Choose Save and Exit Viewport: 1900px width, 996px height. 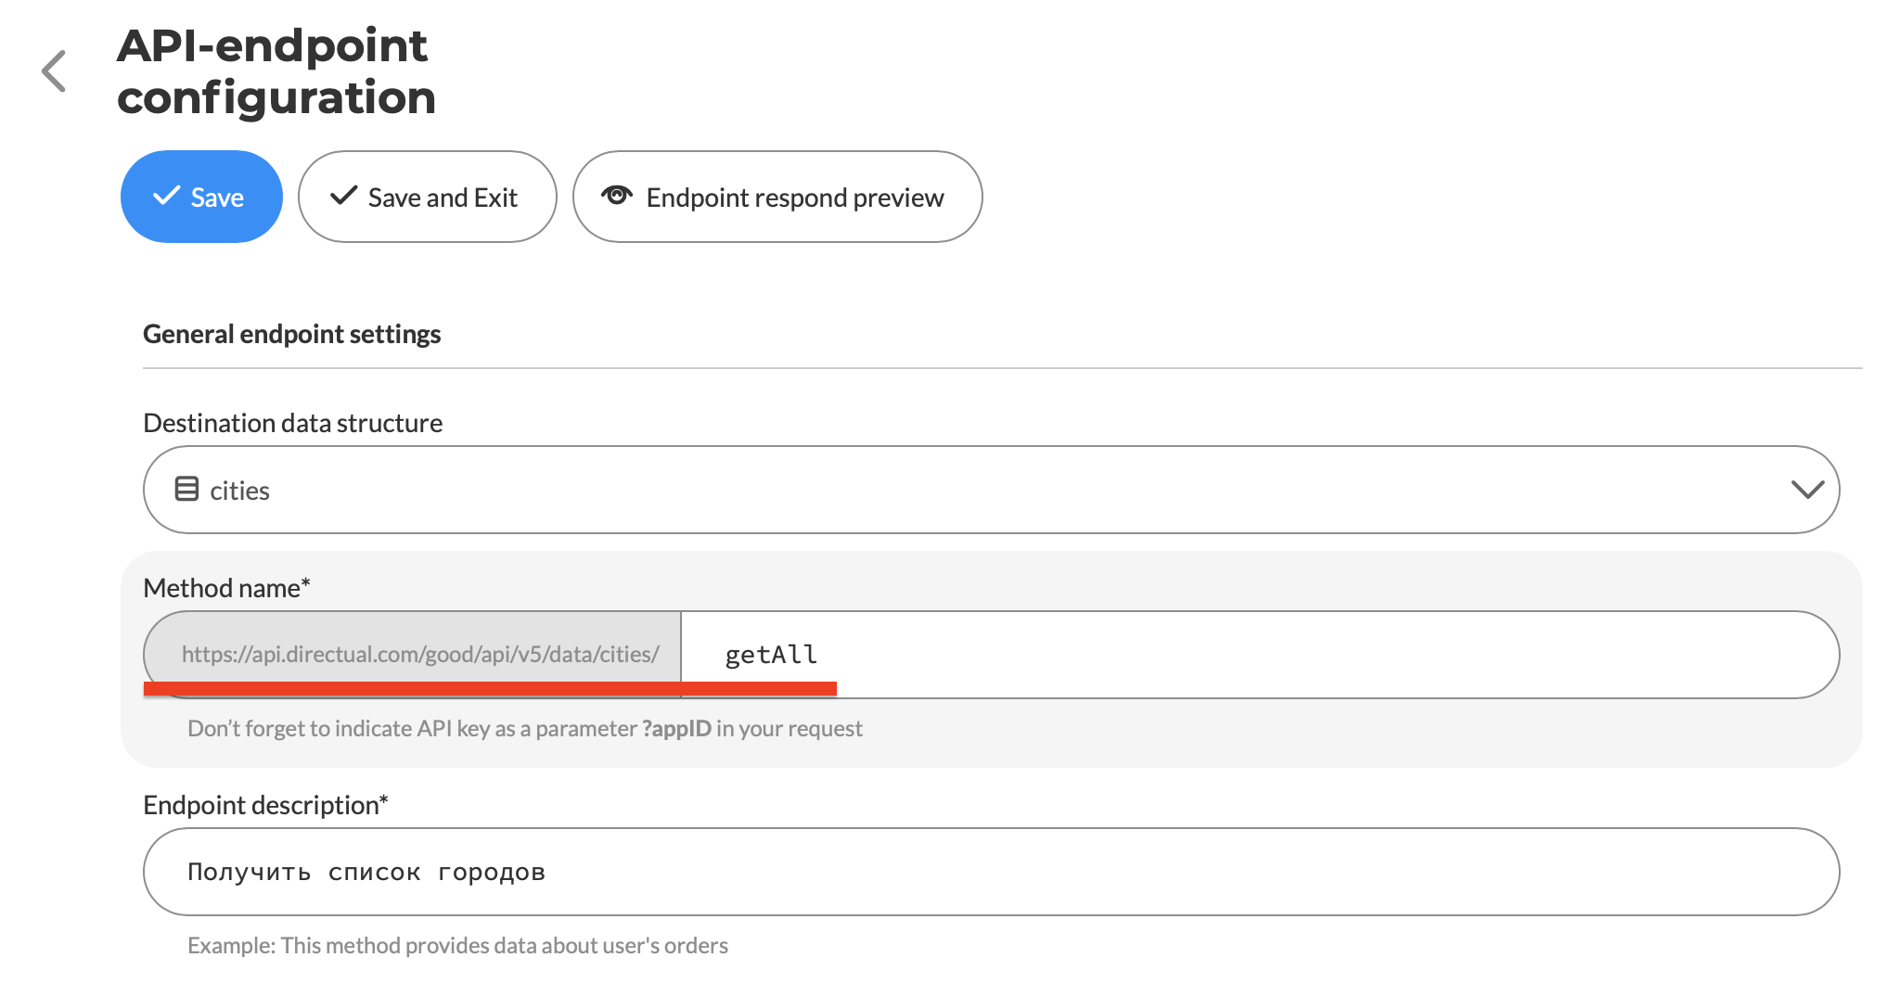tap(428, 197)
